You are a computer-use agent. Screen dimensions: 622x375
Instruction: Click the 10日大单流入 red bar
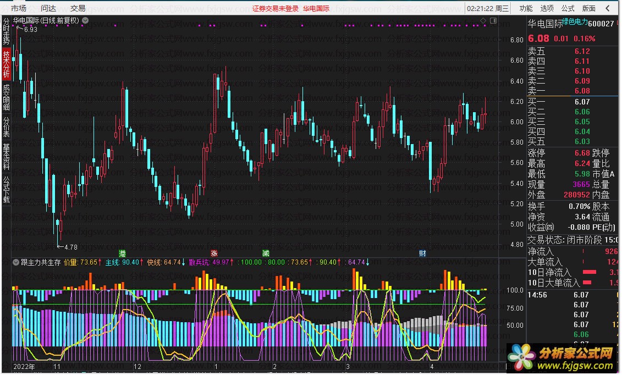tap(587, 282)
